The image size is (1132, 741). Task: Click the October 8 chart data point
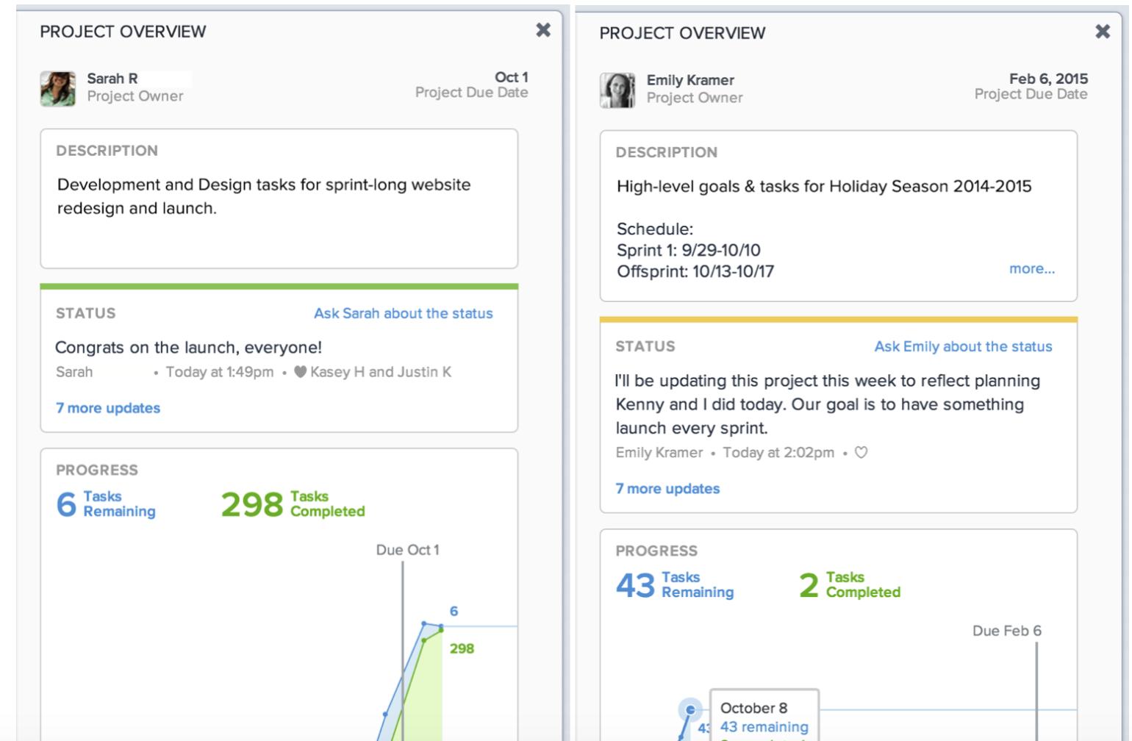[690, 709]
